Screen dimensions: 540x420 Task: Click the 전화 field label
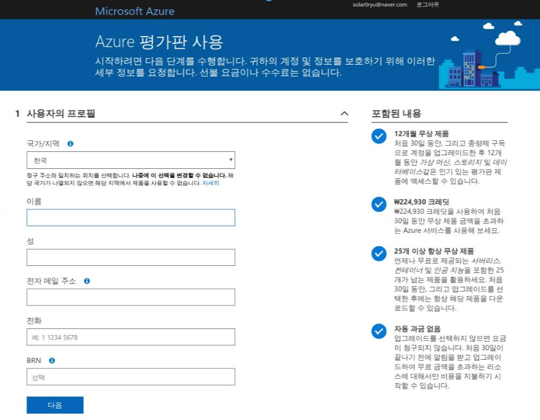tap(34, 321)
